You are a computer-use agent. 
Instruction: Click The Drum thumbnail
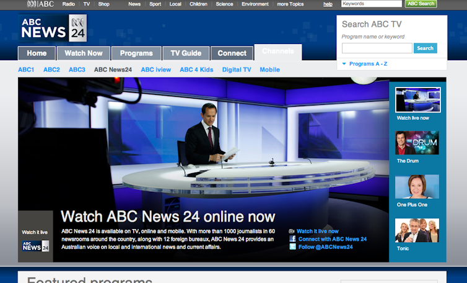(x=417, y=143)
